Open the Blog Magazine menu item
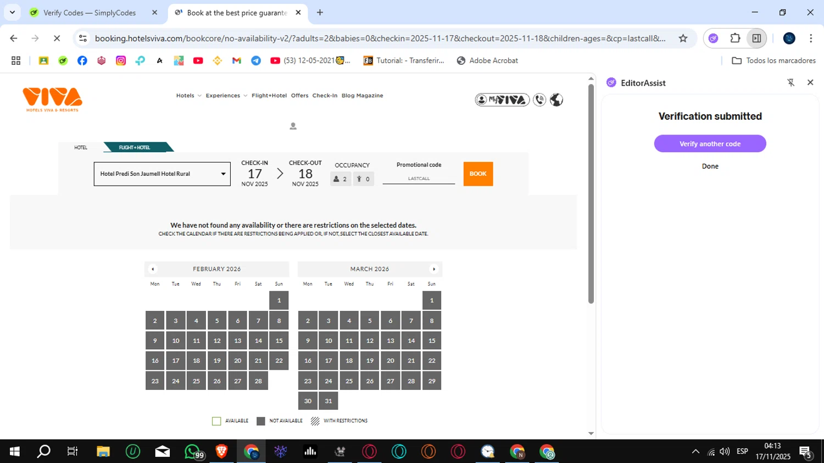Screen dimensions: 824x463 [362, 96]
